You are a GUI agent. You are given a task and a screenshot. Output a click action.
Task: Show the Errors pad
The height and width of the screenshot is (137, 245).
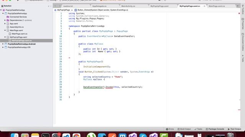(170, 129)
